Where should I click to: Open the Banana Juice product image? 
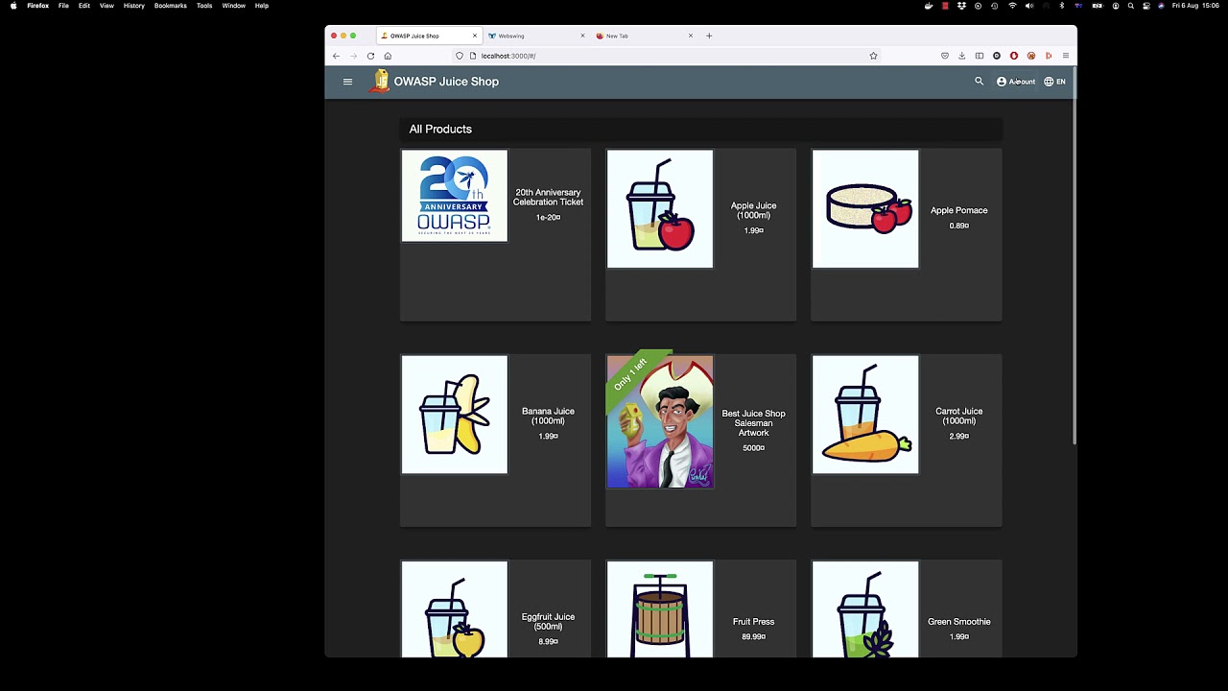[455, 415]
